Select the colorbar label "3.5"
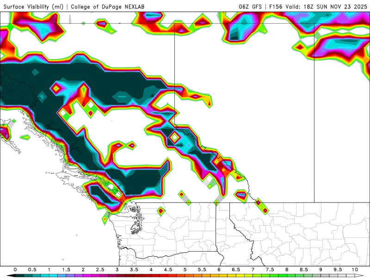The image size is (370, 278). (134, 270)
